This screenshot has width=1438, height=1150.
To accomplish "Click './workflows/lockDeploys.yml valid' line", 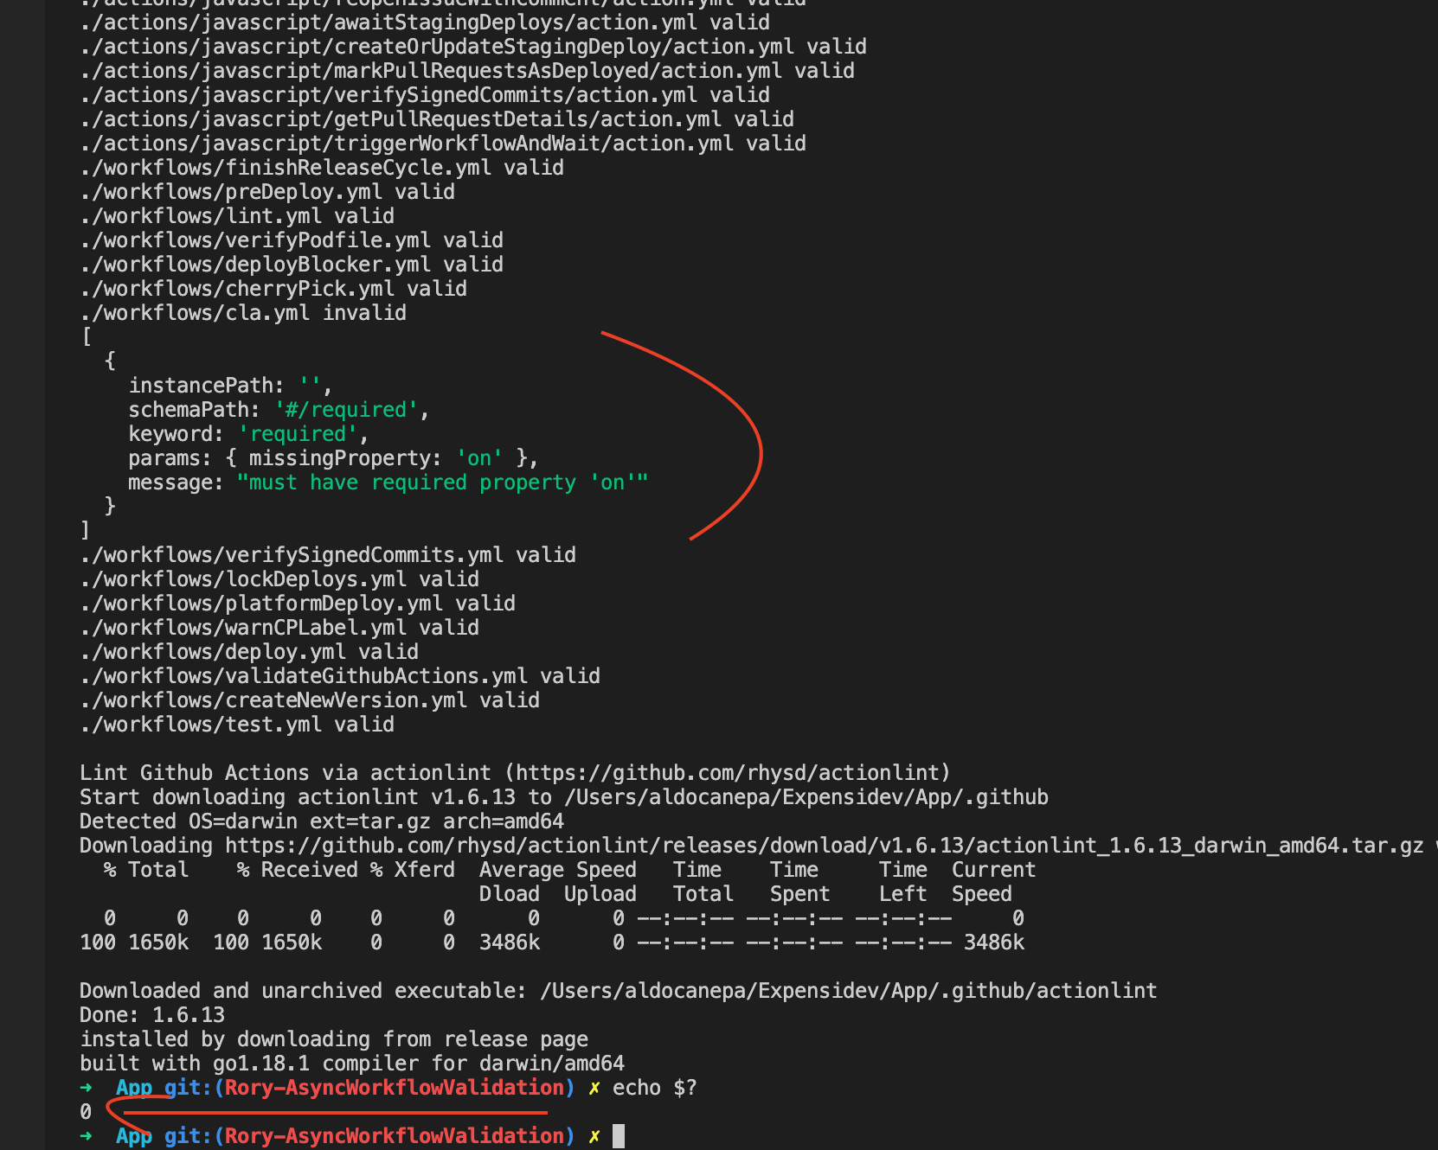I will (x=279, y=579).
